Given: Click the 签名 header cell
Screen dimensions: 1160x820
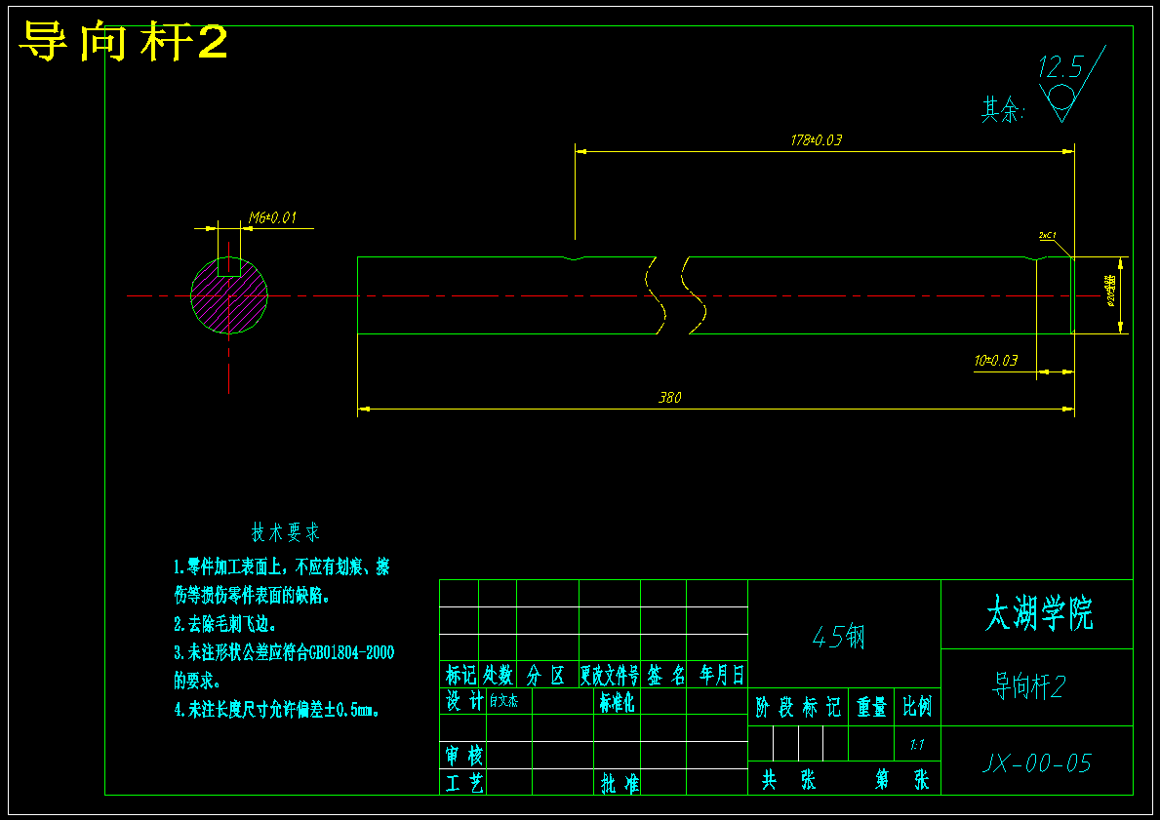Looking at the screenshot, I should click(665, 675).
